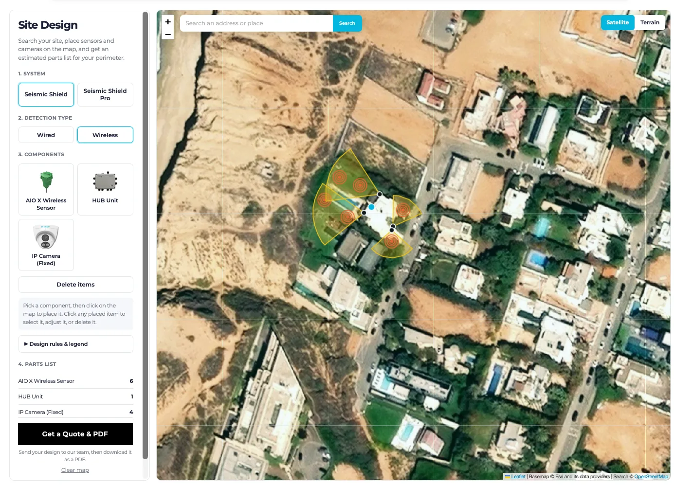Click Delete items button
This screenshot has height=486, width=674.
[x=76, y=285]
